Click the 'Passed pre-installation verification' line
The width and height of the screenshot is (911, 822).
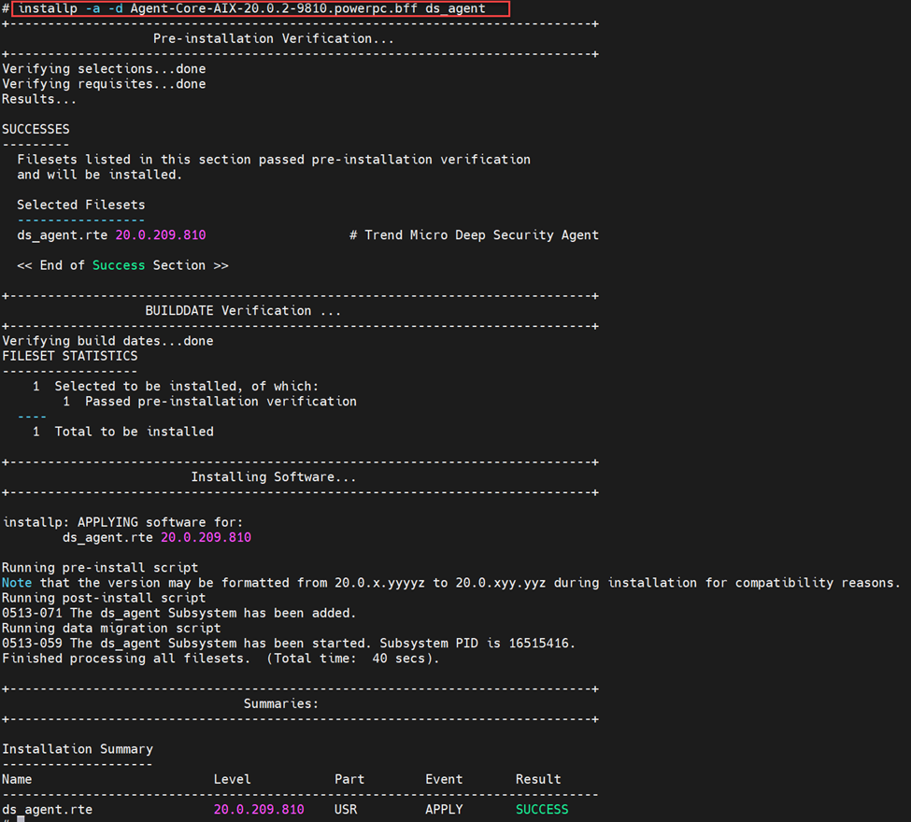(x=209, y=402)
